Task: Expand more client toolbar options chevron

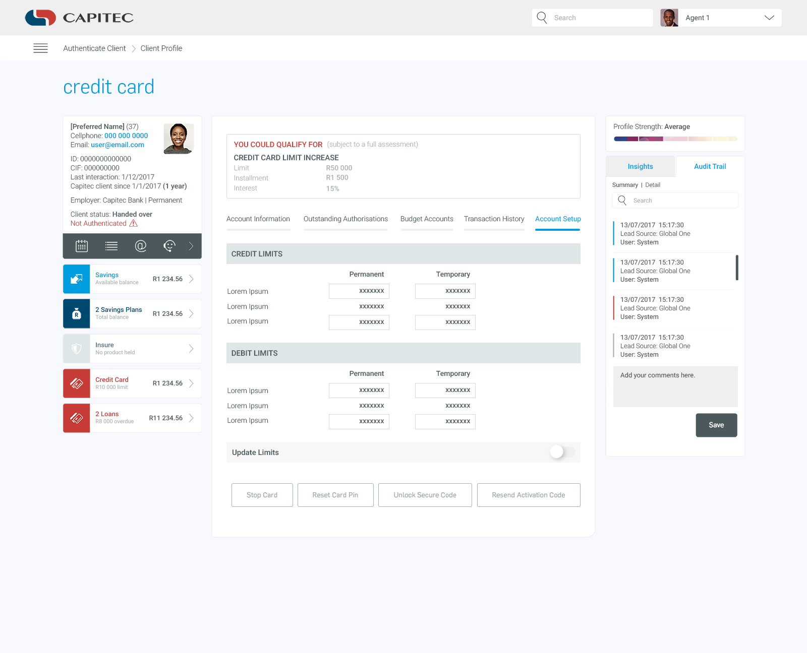Action: coord(191,246)
